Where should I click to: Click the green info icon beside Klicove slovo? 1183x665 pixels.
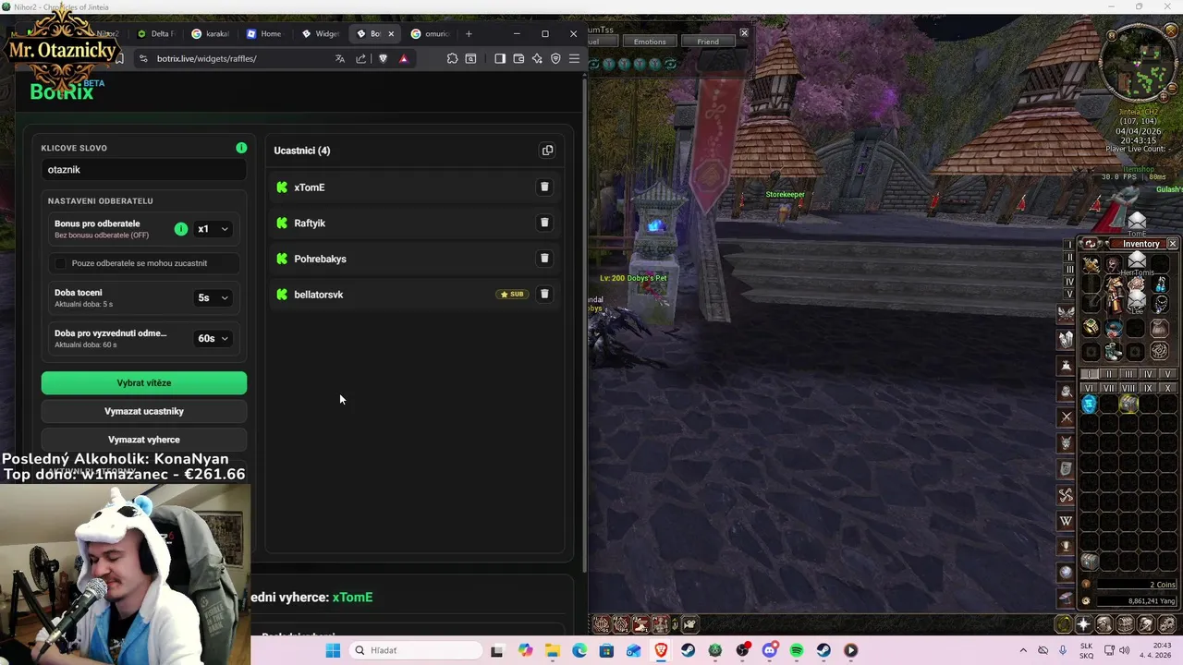click(241, 148)
